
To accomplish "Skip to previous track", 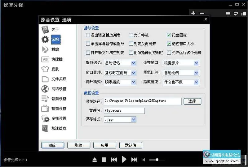I will pyautogui.click(x=114, y=160).
